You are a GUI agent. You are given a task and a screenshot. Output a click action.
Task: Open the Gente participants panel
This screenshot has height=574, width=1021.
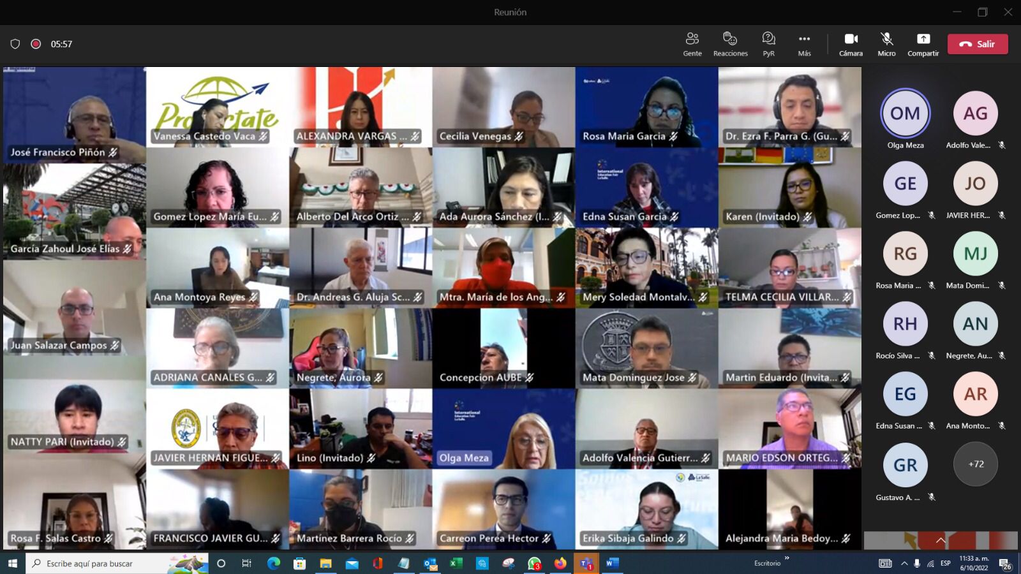pyautogui.click(x=692, y=44)
